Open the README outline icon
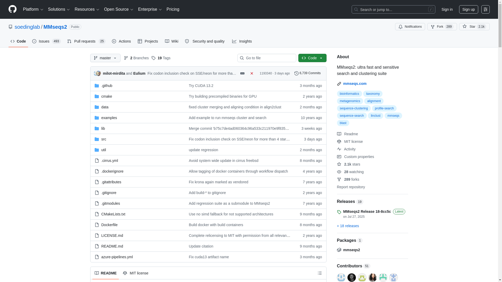This screenshot has height=282, width=502. coord(320,273)
